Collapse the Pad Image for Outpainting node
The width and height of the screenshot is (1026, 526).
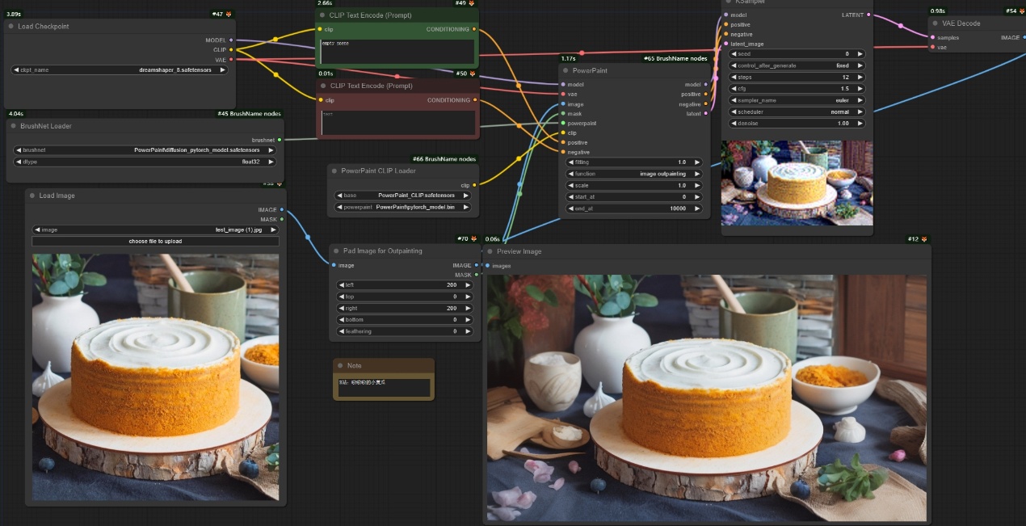[336, 251]
